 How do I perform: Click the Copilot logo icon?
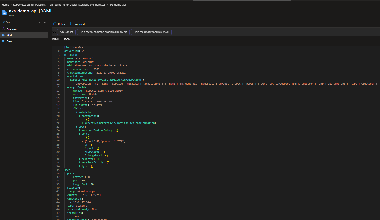coord(54,32)
